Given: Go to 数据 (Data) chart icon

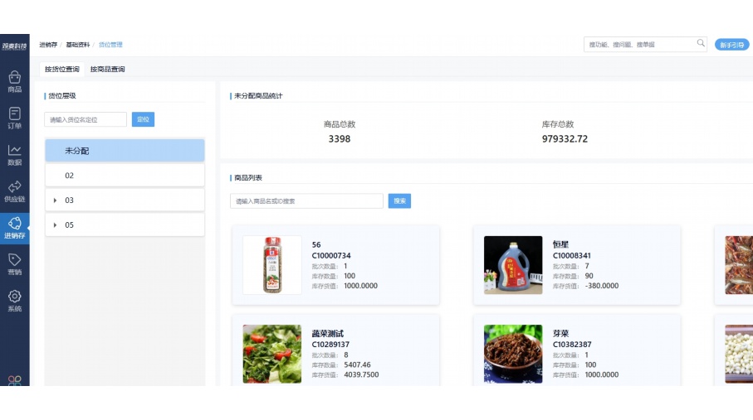Looking at the screenshot, I should (14, 154).
